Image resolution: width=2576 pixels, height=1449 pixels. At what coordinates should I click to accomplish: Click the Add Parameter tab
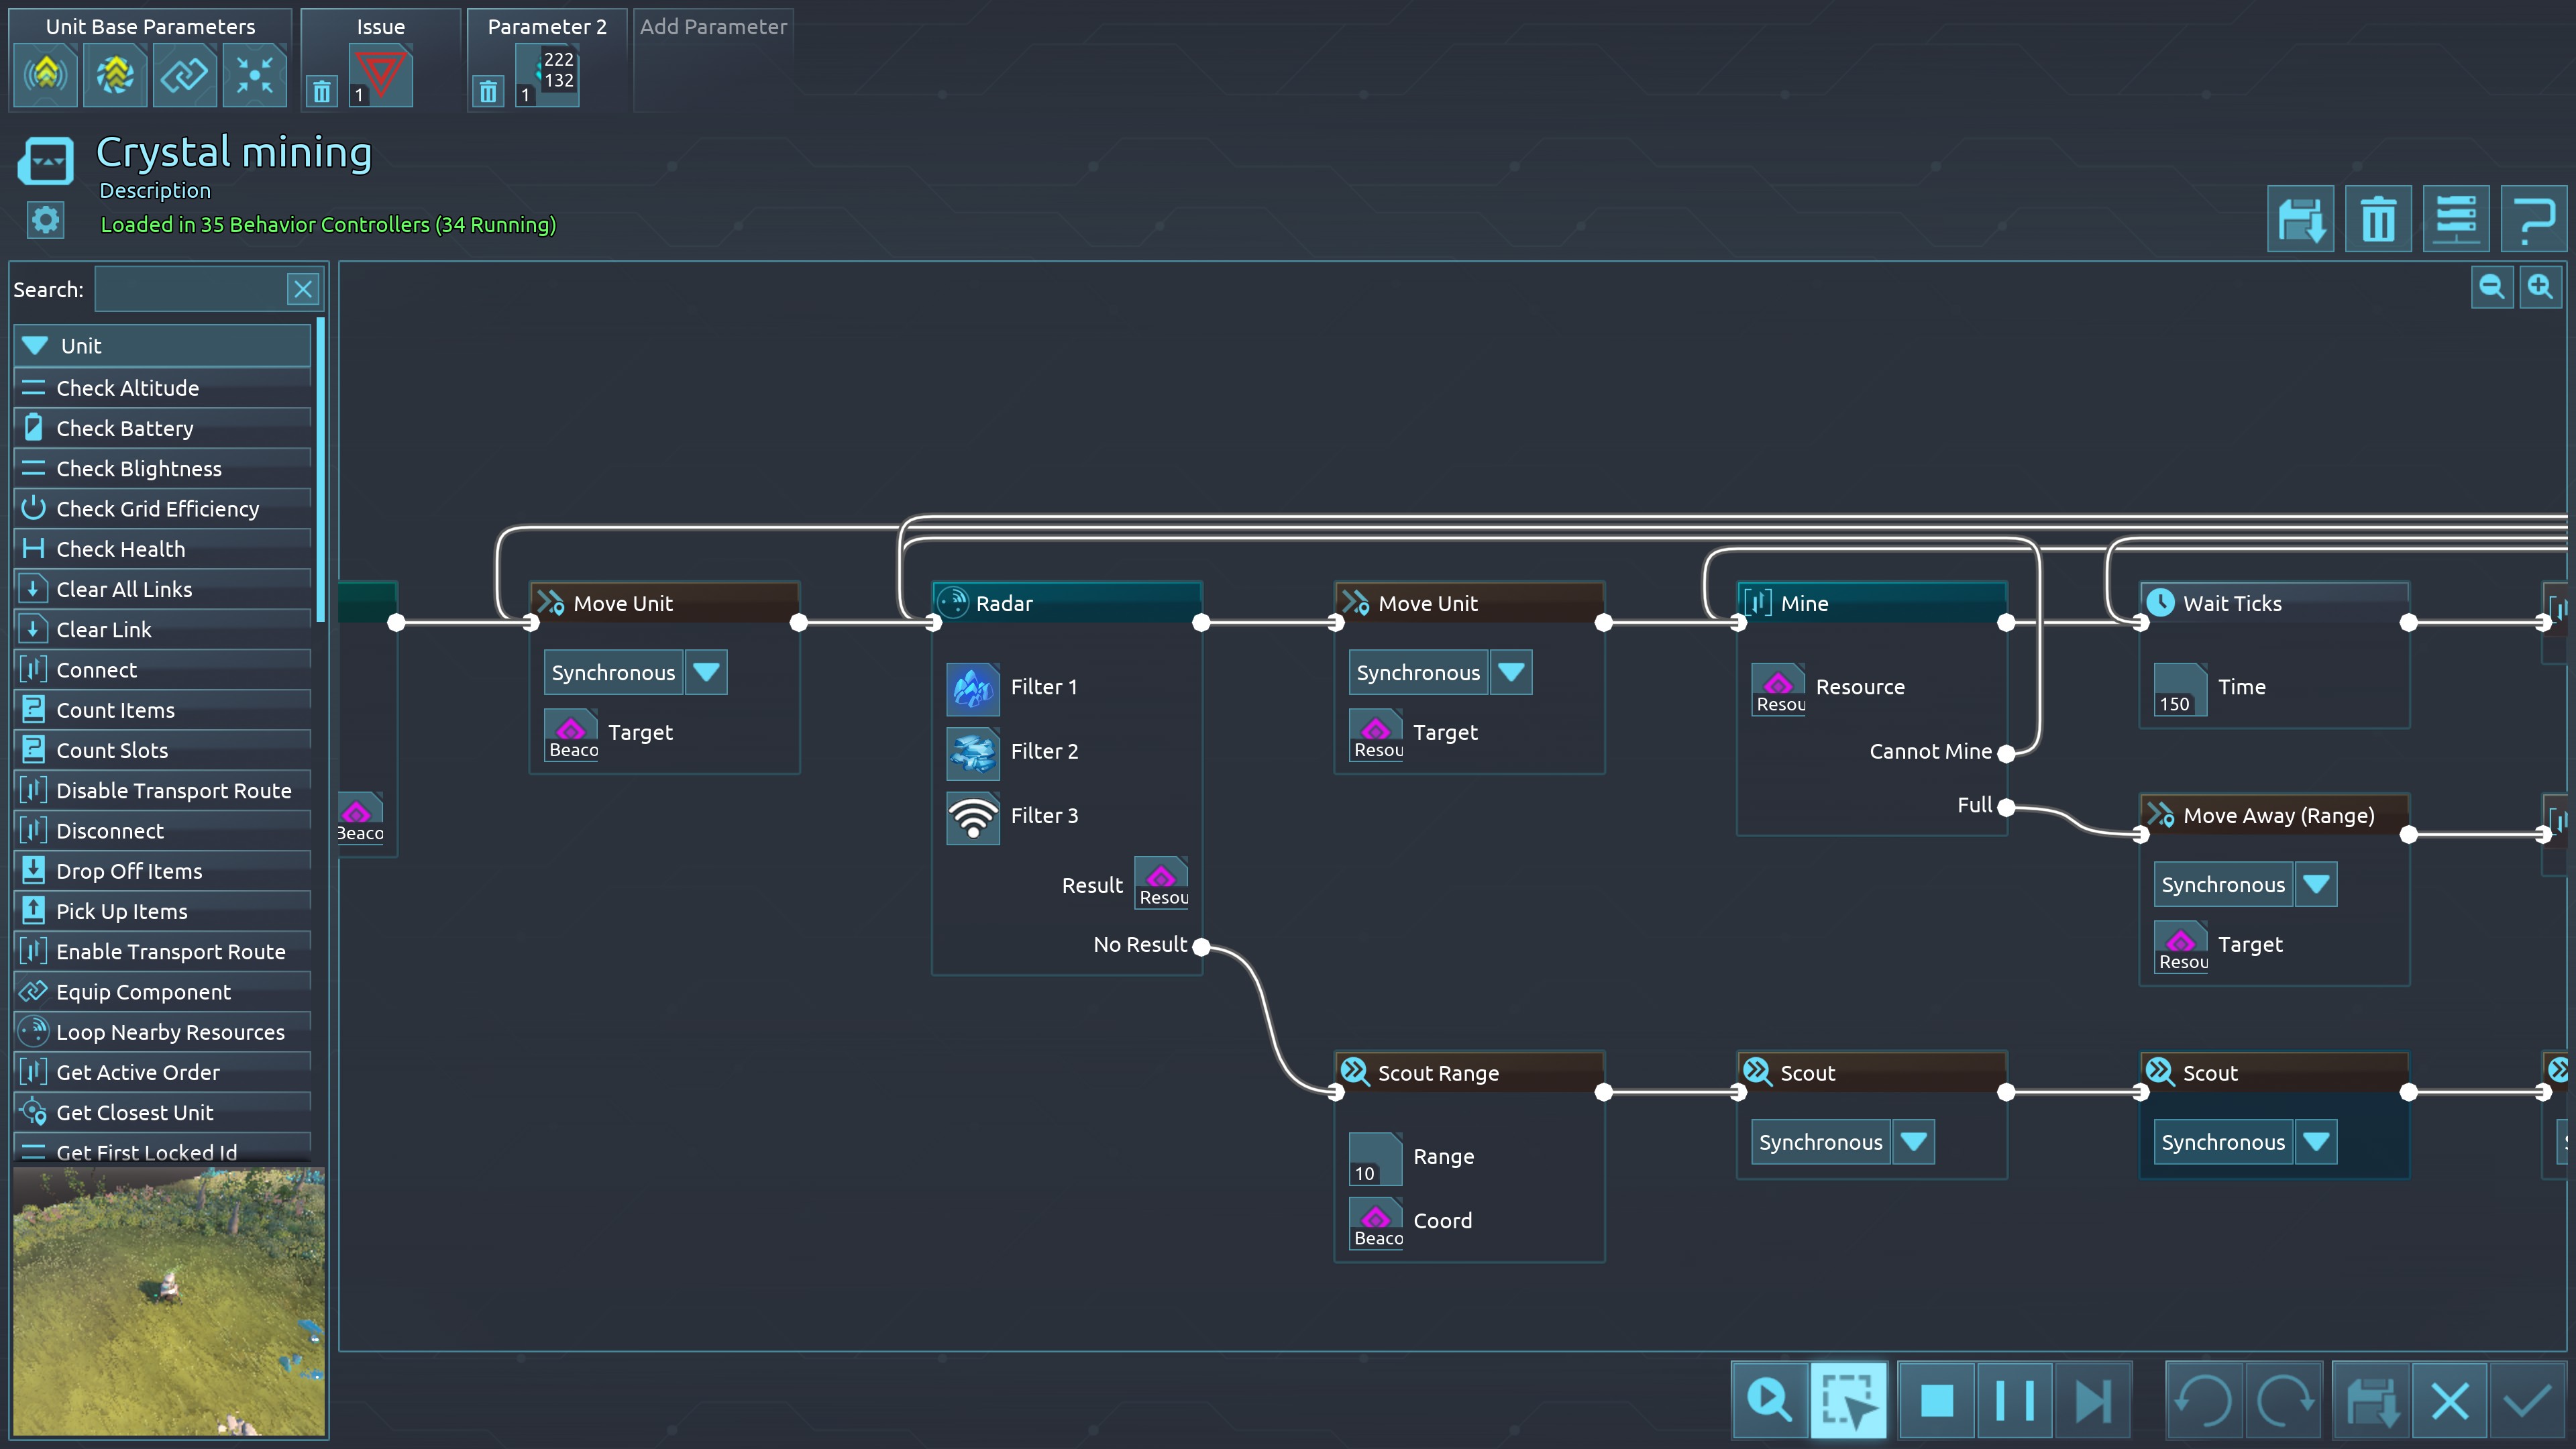click(713, 27)
